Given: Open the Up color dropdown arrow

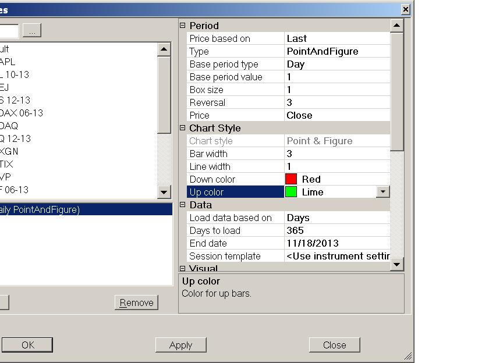Looking at the screenshot, I should point(382,192).
